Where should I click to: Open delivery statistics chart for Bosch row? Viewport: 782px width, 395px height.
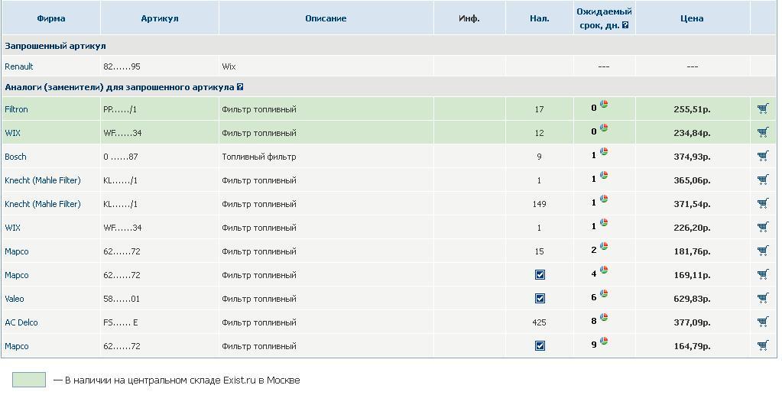point(604,151)
